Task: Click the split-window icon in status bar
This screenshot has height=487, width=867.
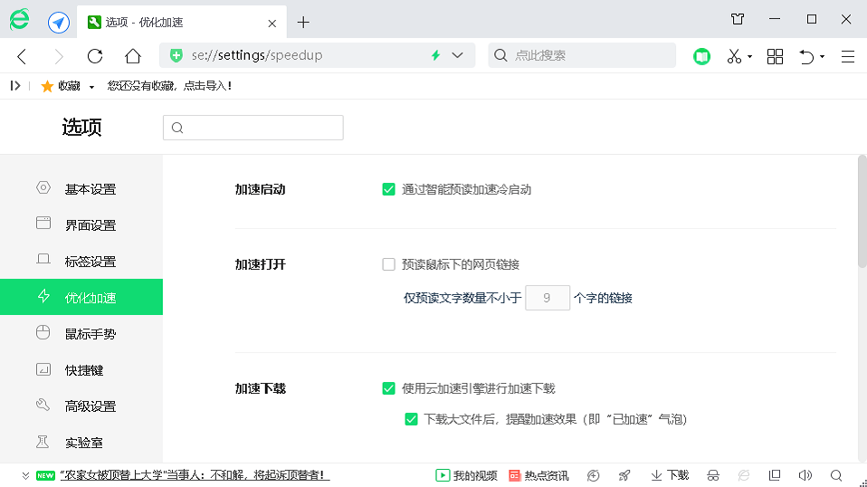Action: click(x=775, y=475)
